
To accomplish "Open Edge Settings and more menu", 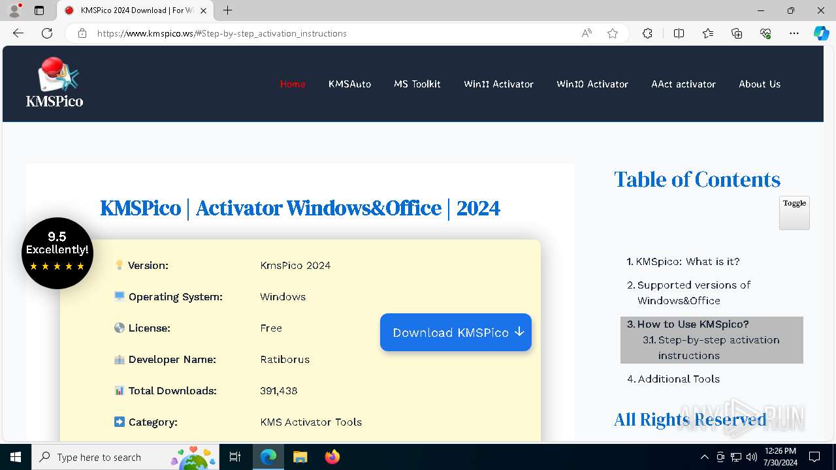I will point(794,33).
